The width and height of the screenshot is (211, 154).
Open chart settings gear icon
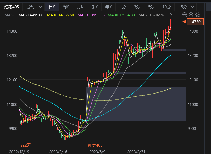(198, 15)
